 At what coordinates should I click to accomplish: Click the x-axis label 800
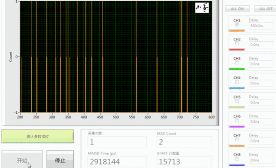click(211, 117)
